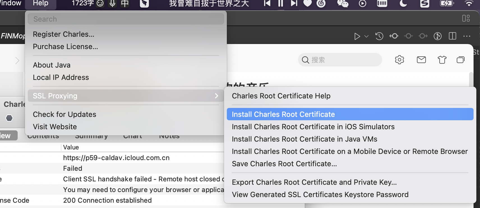Select the https://p59-caldav.icloud.com.cn value
Screen dimensions: 480x208
116,158
